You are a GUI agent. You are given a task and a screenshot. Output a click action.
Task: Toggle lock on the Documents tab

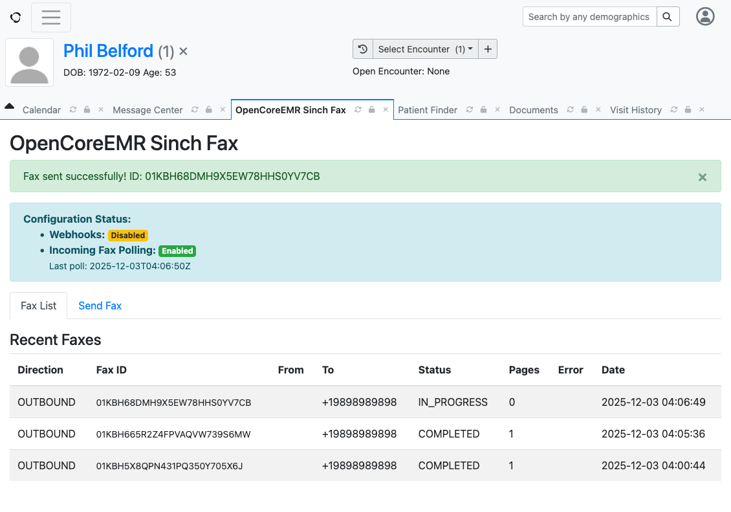(x=584, y=110)
